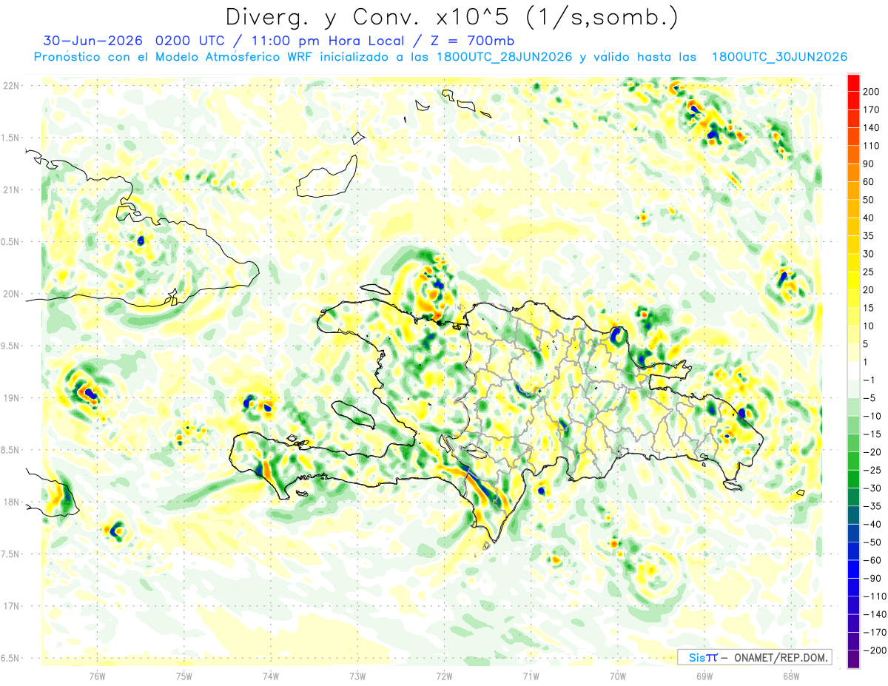Screen dimensions: 888x686
Task: Click the "-90" color scale value
Action: [x=871, y=578]
